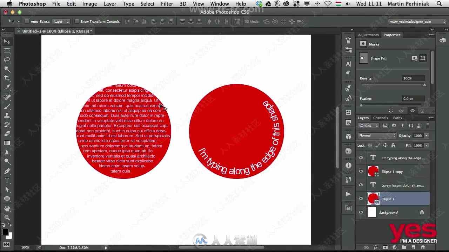Open the Layer menu
Screen dimensions: 449x252
tap(110, 4)
